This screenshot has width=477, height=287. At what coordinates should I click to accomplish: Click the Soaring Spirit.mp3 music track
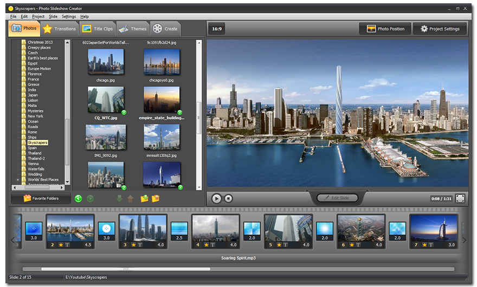pos(238,258)
